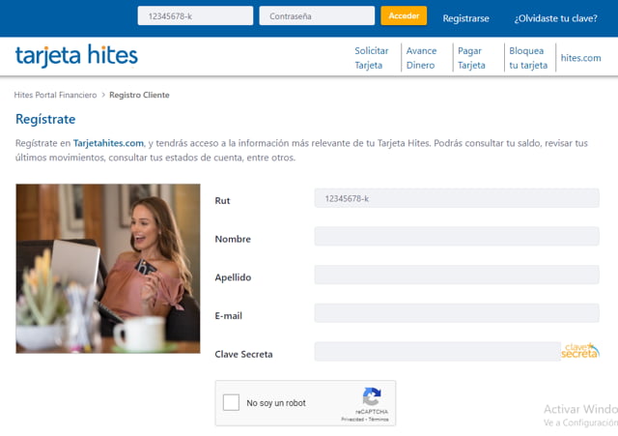Click the breadcrumb chevron separator
The image size is (618, 436).
pos(103,95)
